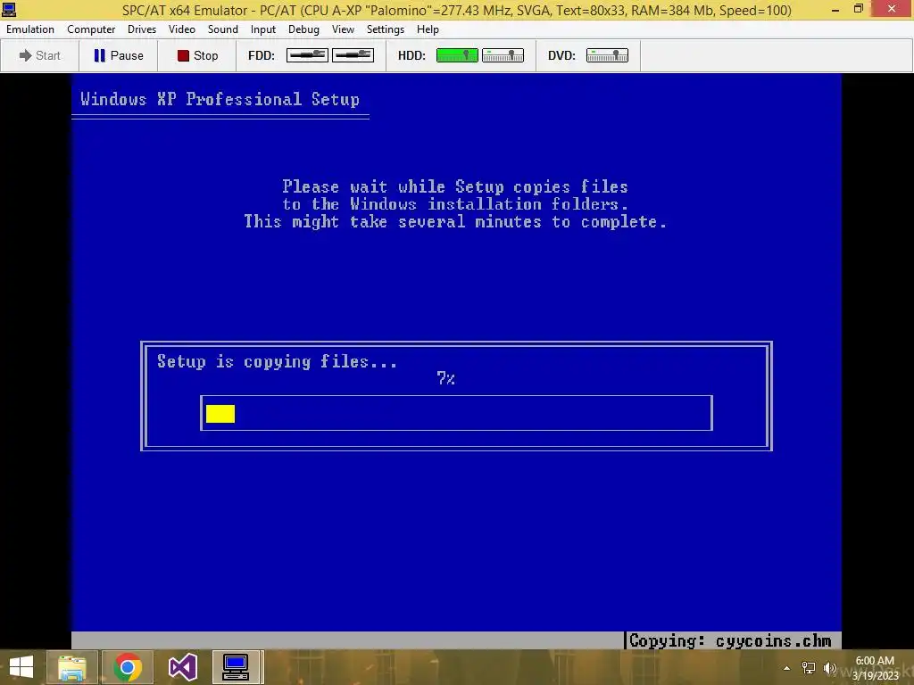Open the Video menu
The width and height of the screenshot is (914, 685).
pyautogui.click(x=182, y=29)
